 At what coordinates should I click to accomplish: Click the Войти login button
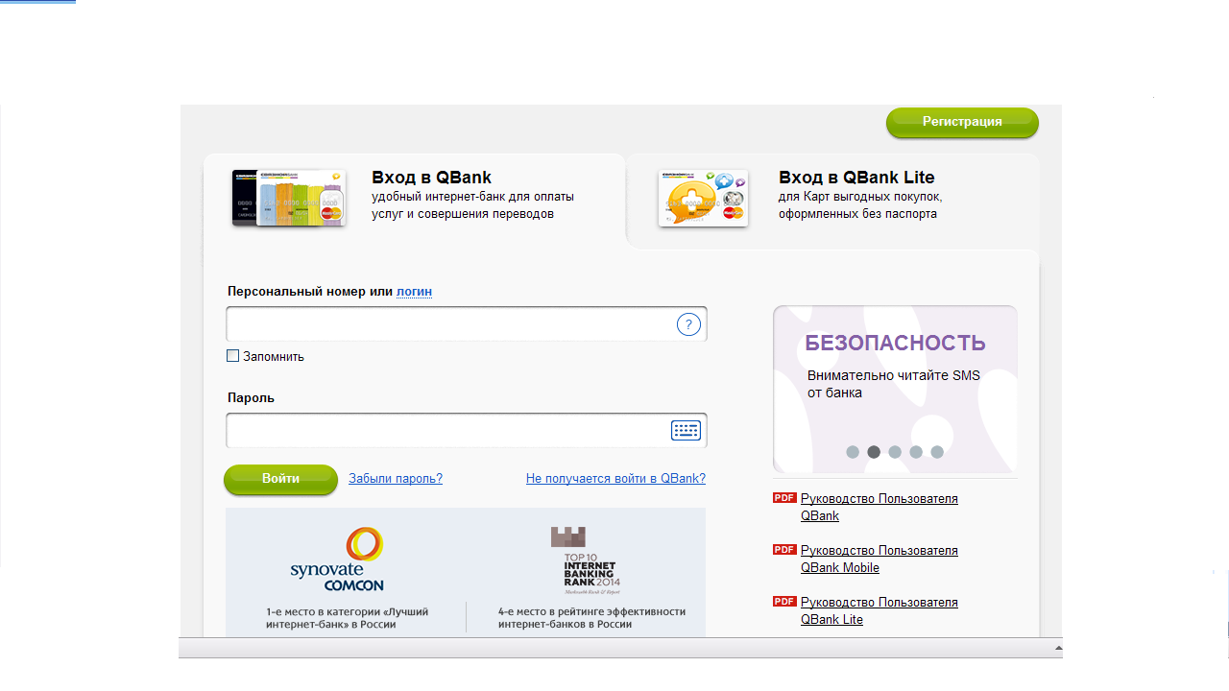[280, 479]
